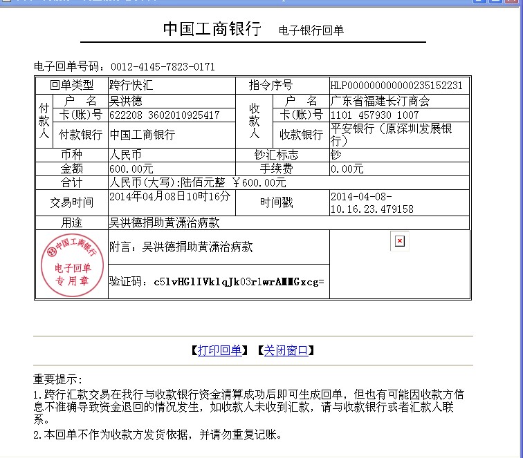Click the 打印回单 print receipt link
This screenshot has width=523, height=458.
(x=219, y=350)
